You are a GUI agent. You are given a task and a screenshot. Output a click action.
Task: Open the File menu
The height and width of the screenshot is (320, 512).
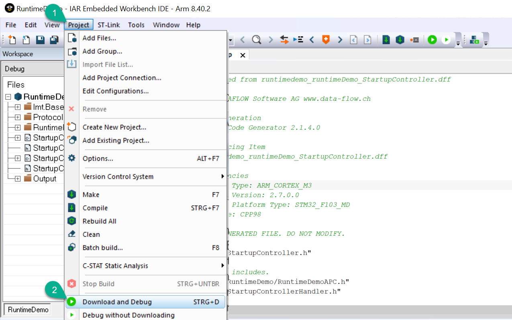[x=11, y=25]
